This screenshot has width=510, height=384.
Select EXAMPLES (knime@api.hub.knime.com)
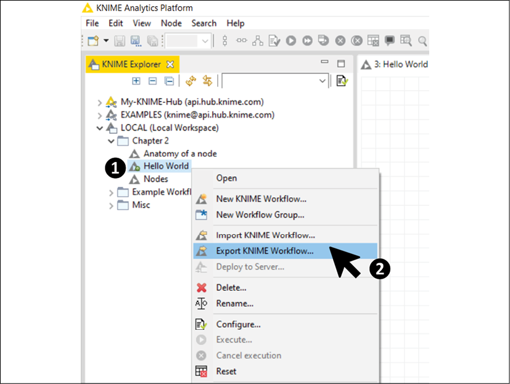[x=197, y=115]
